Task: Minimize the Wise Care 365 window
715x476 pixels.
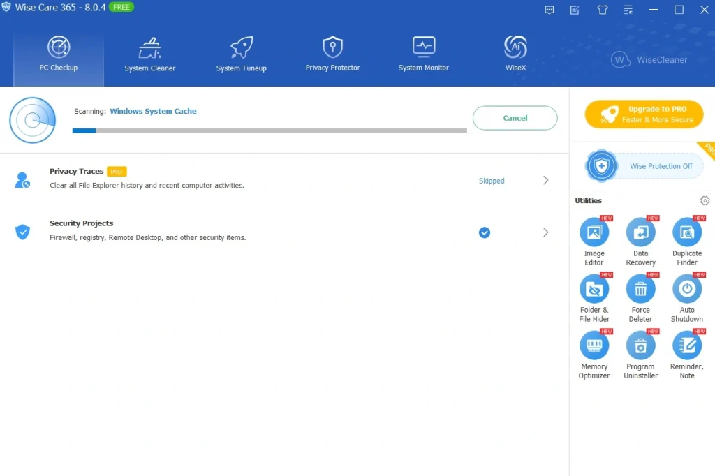Action: pos(654,10)
